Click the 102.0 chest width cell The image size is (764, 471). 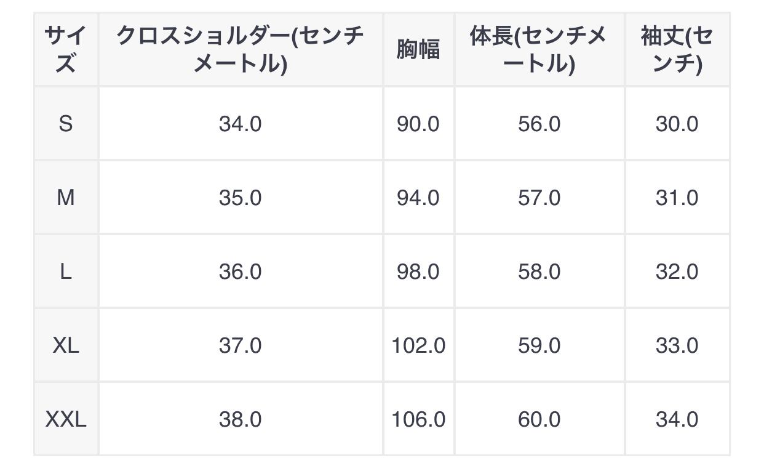(x=418, y=345)
